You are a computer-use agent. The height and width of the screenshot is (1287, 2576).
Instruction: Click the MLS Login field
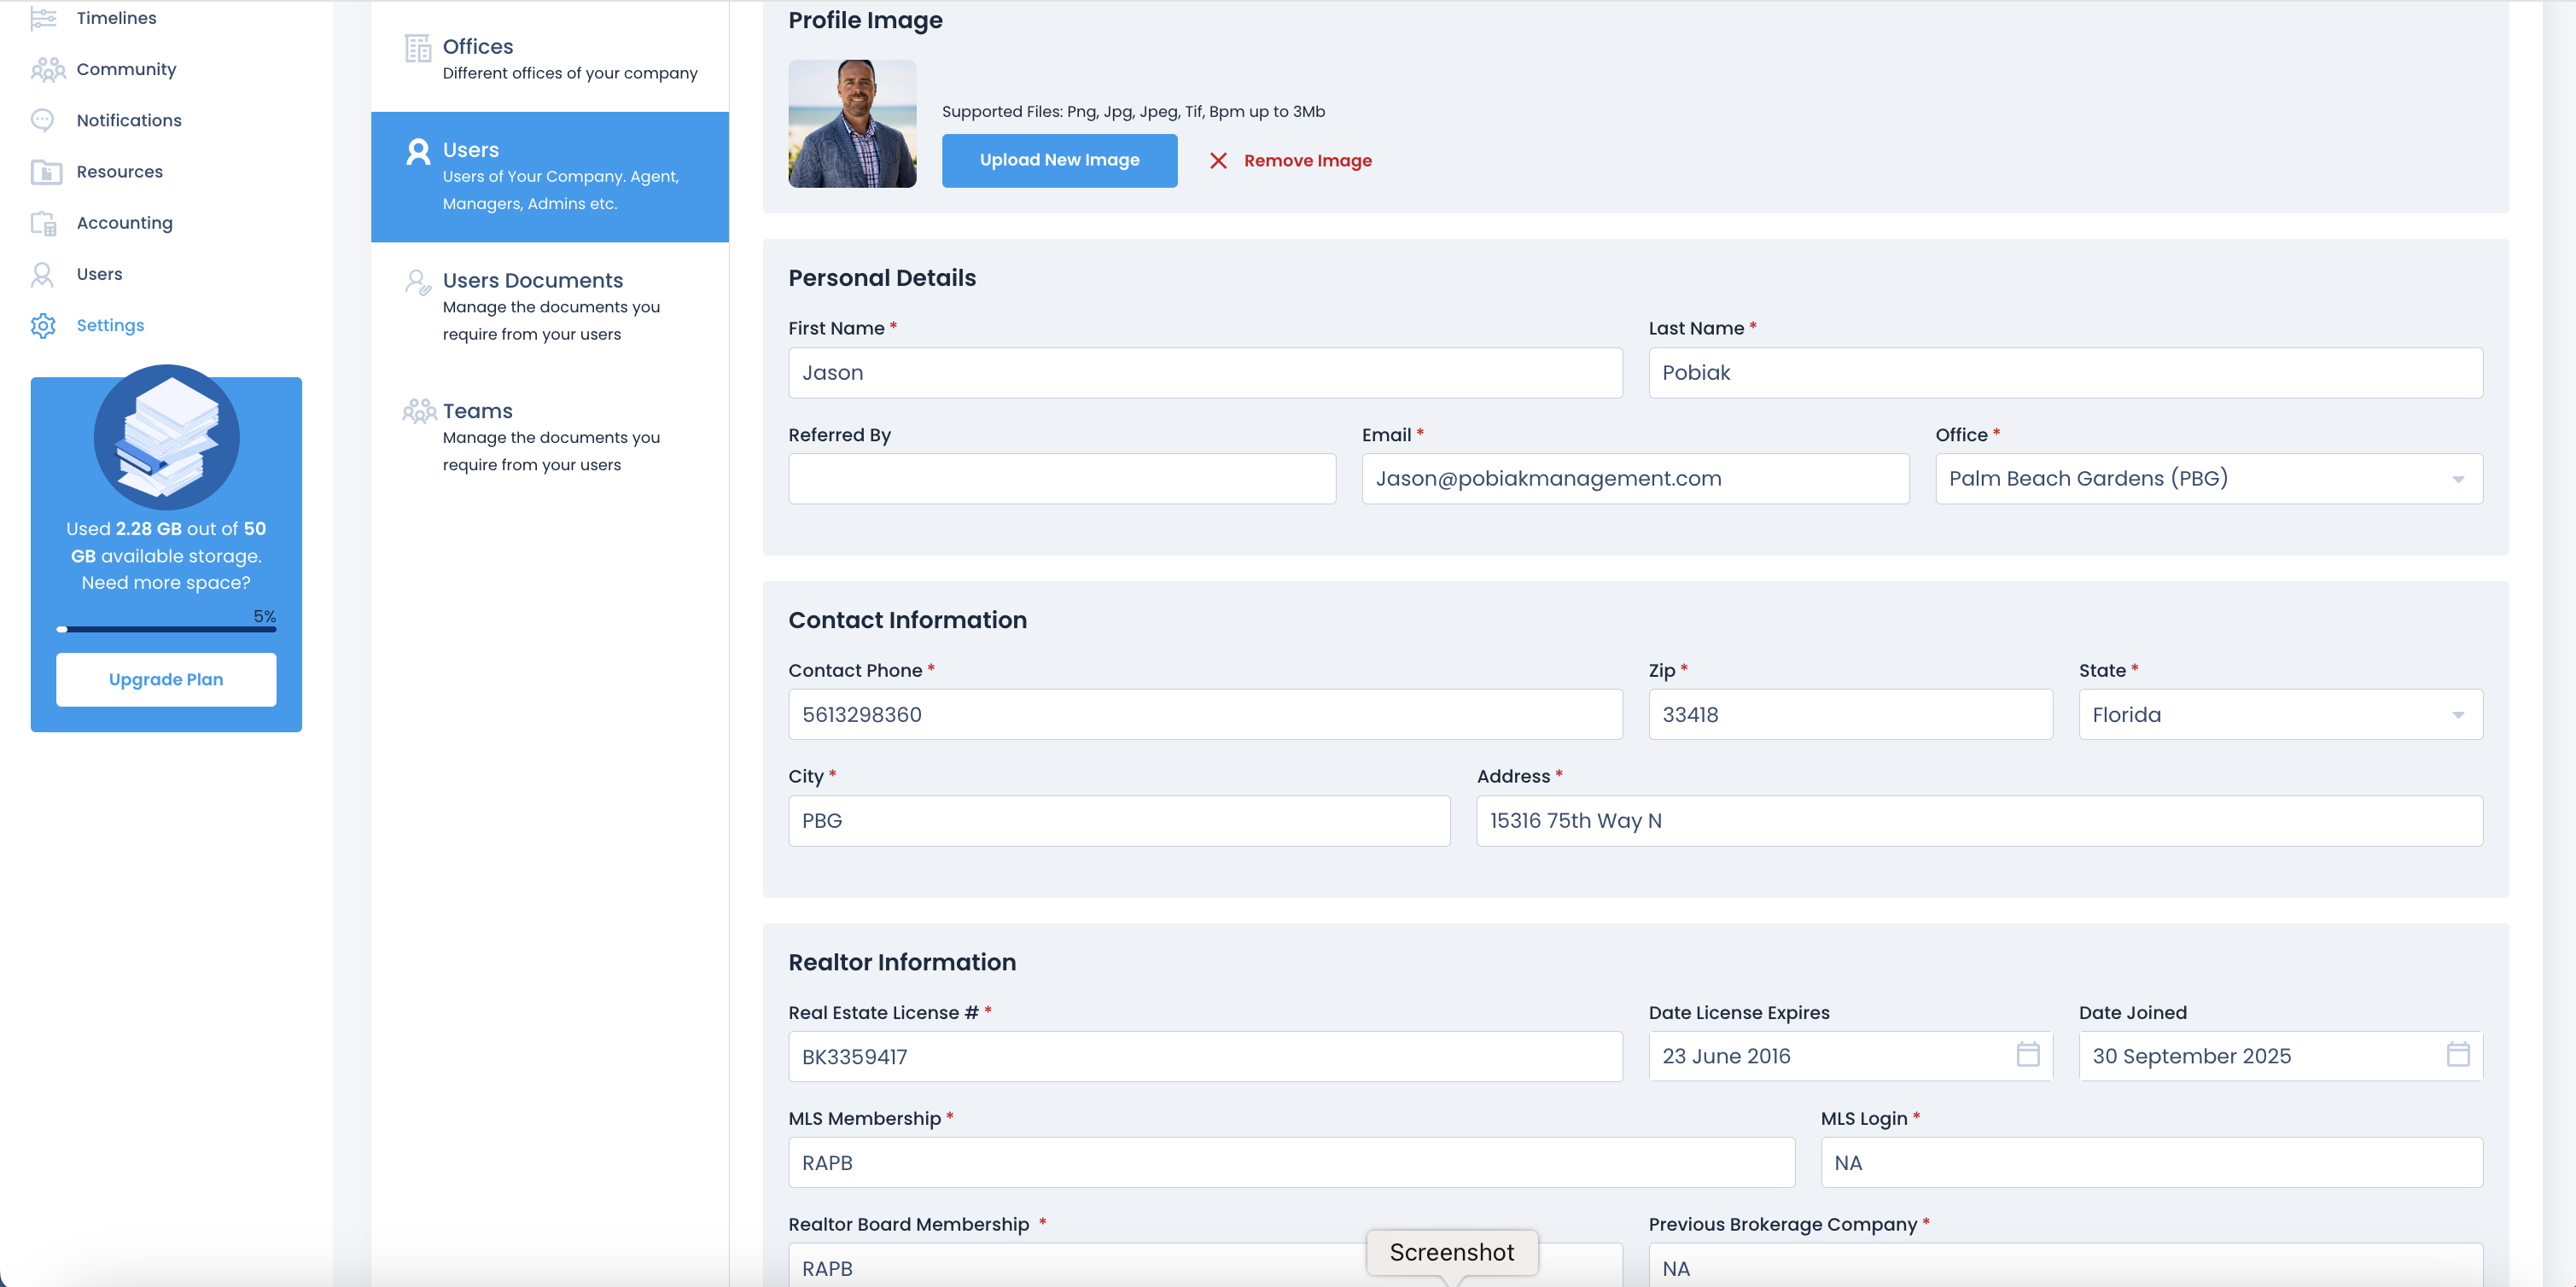(x=2151, y=1163)
